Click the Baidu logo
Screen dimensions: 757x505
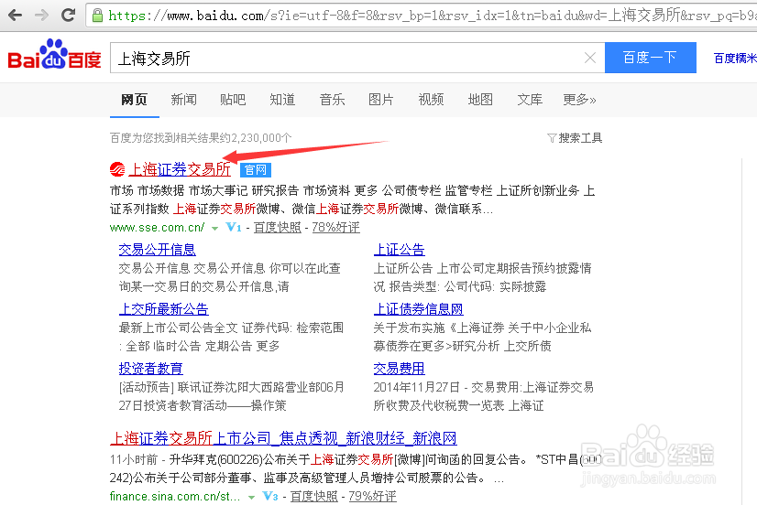pos(54,54)
